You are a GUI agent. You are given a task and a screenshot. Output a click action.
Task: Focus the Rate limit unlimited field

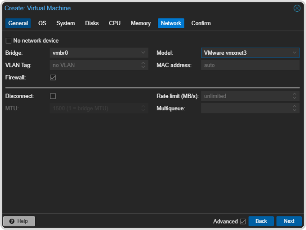click(x=245, y=96)
